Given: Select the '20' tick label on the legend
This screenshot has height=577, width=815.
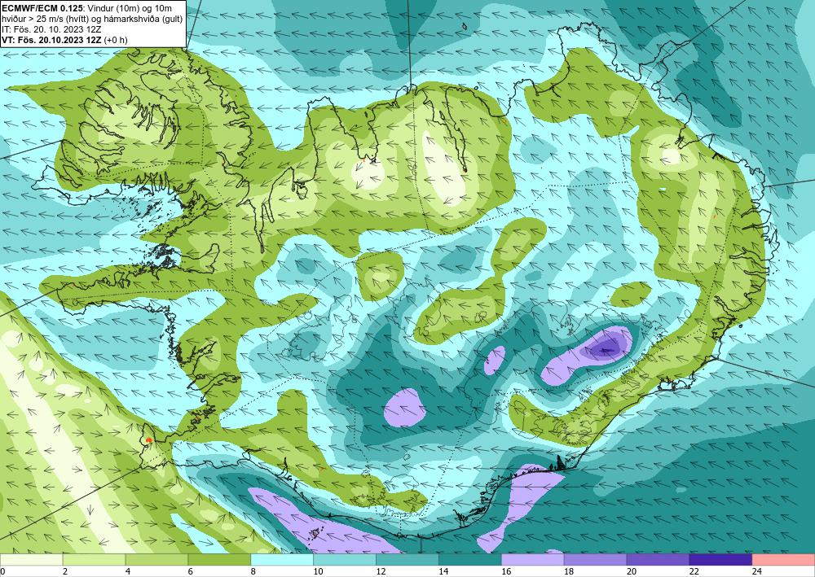Looking at the screenshot, I should 632,572.
